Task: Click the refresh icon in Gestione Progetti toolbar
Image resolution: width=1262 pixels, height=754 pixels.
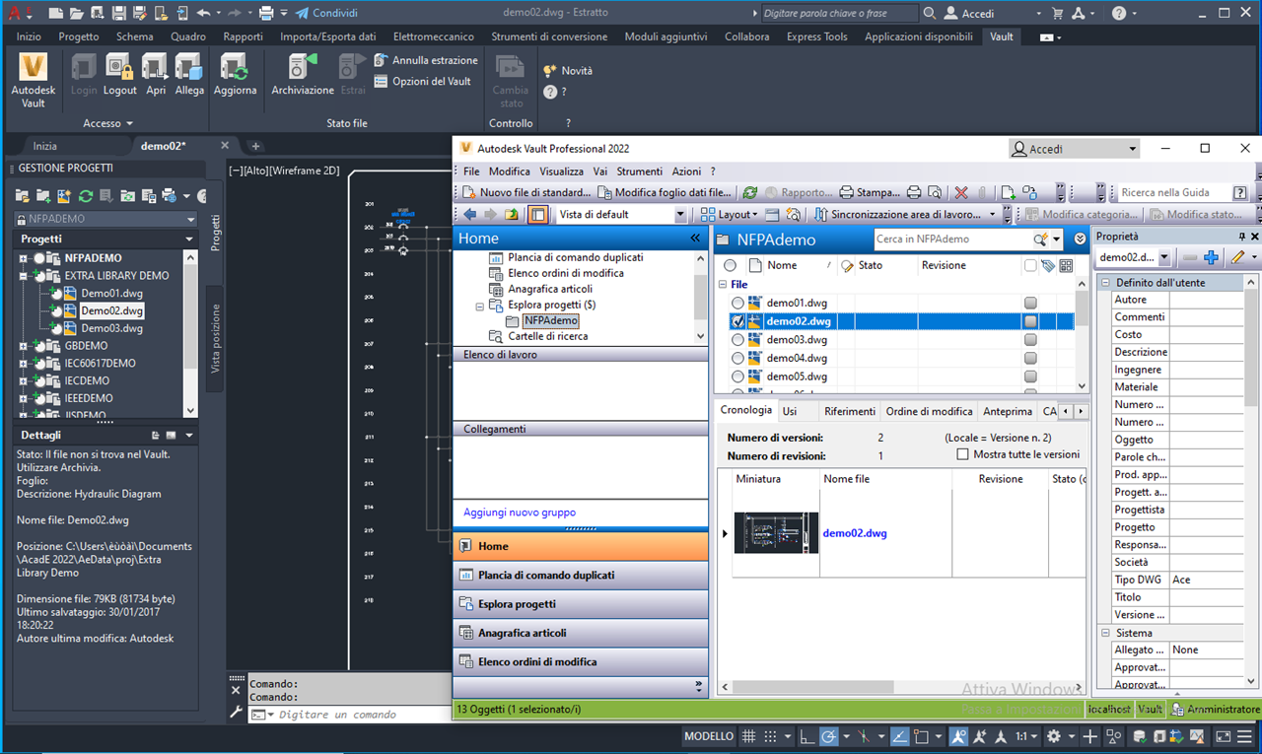Action: (86, 196)
